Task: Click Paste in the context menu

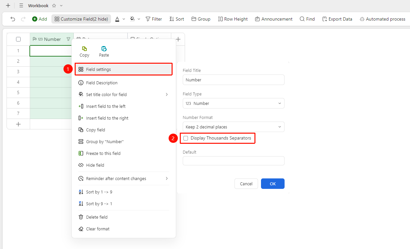Action: pyautogui.click(x=104, y=52)
